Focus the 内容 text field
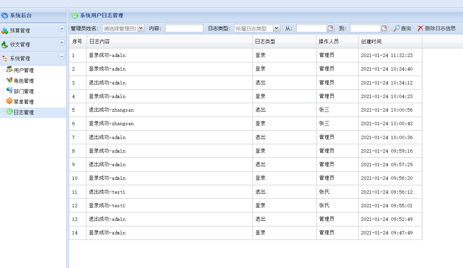The image size is (463, 268). (184, 28)
